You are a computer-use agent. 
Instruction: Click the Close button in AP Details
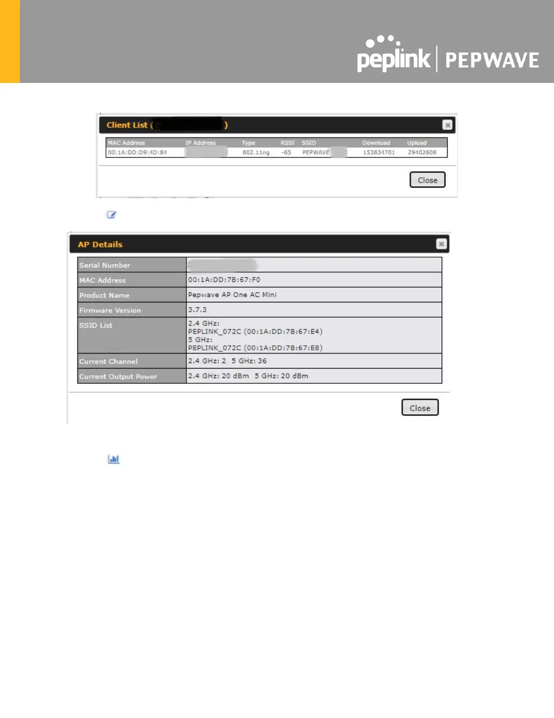[420, 408]
